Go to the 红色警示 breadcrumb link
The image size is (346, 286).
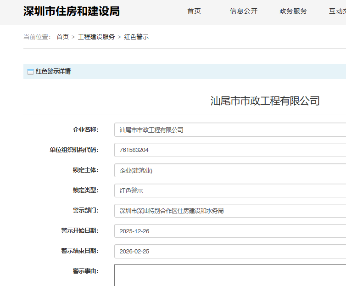coord(136,37)
